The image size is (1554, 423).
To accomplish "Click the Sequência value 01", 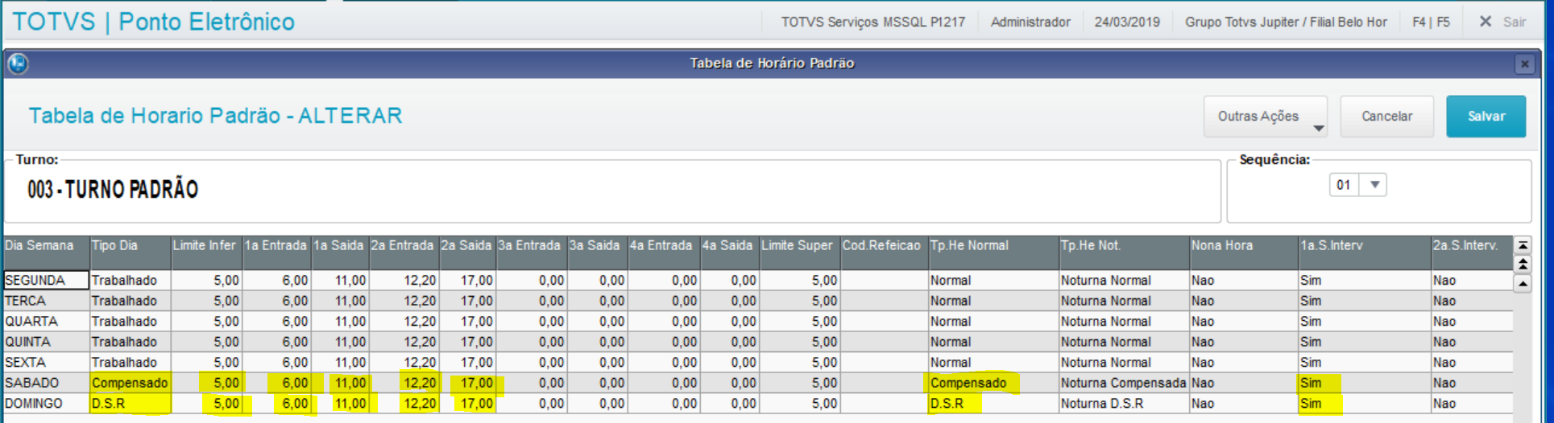I will tap(1344, 185).
